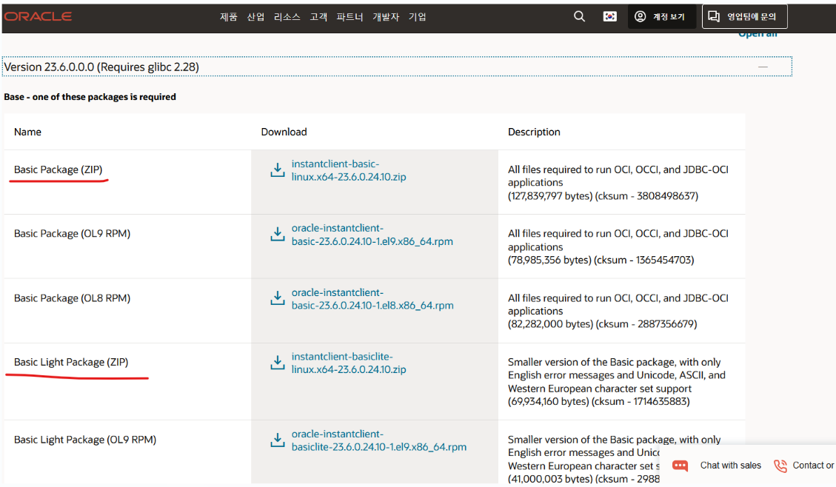Image resolution: width=836 pixels, height=487 pixels.
Task: Download instantclient-basic-linux.x64-23.6.0.24.10.zip
Action: [x=349, y=170]
